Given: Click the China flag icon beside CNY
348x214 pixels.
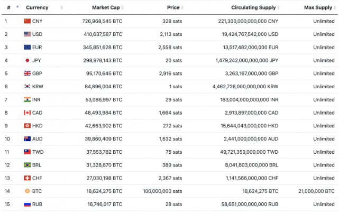Looking at the screenshot, I should 27,21.
